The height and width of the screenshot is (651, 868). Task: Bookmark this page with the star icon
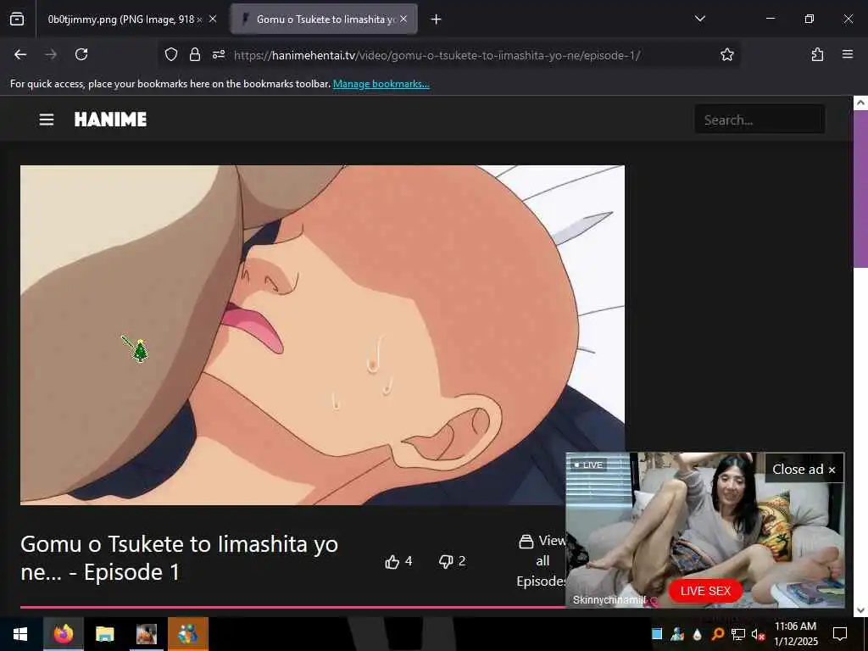[726, 54]
